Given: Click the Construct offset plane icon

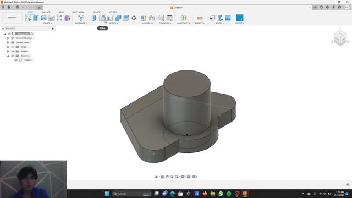Looking at the screenshot, I should pos(184,18).
